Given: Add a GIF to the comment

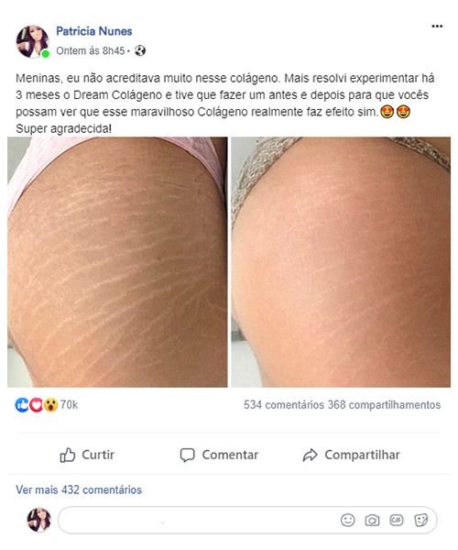Looking at the screenshot, I should tap(397, 520).
